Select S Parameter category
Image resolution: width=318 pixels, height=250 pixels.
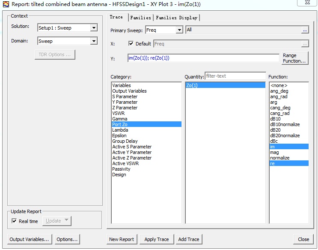(x=146, y=96)
